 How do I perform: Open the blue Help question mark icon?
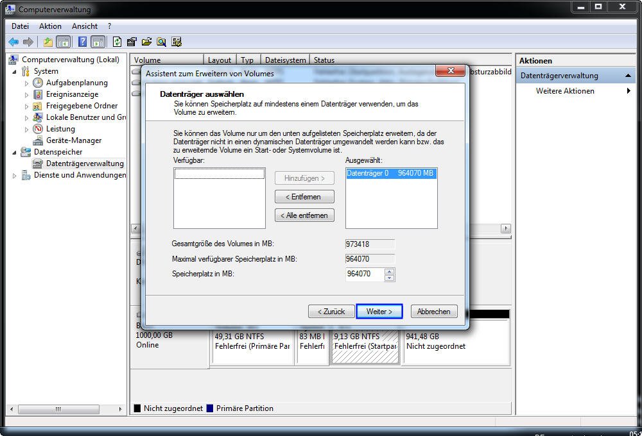pos(82,42)
